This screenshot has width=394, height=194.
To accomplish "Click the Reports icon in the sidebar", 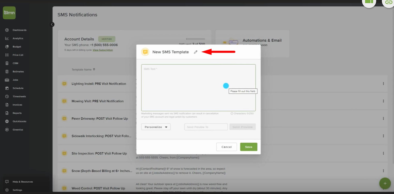I will [x=7, y=113].
